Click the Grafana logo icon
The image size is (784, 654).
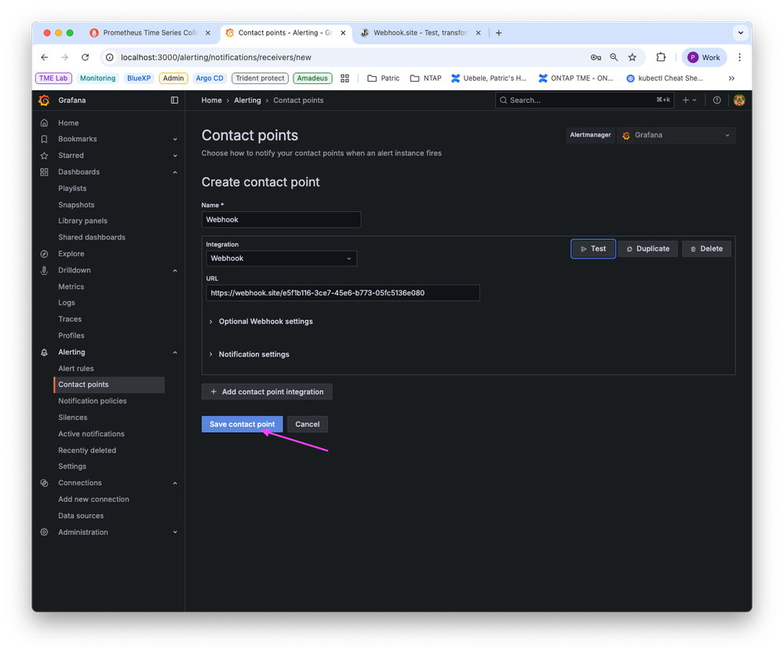click(44, 100)
